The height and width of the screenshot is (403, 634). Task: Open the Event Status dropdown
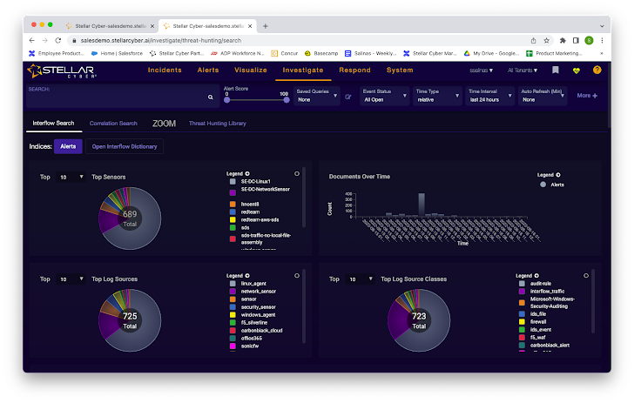[384, 96]
